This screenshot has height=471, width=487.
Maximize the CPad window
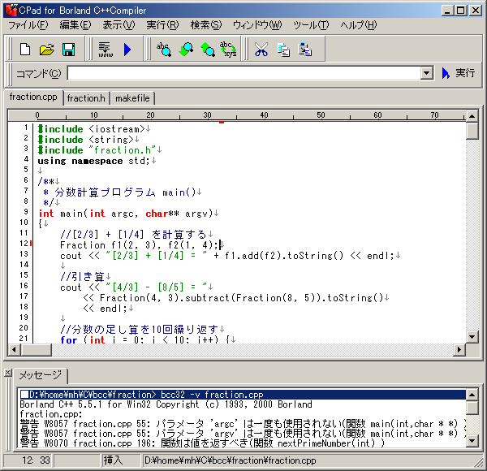click(x=461, y=11)
